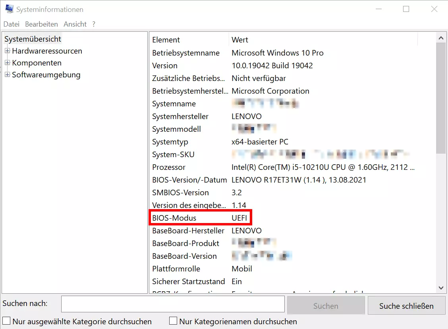Select the Ein value

pyautogui.click(x=237, y=282)
